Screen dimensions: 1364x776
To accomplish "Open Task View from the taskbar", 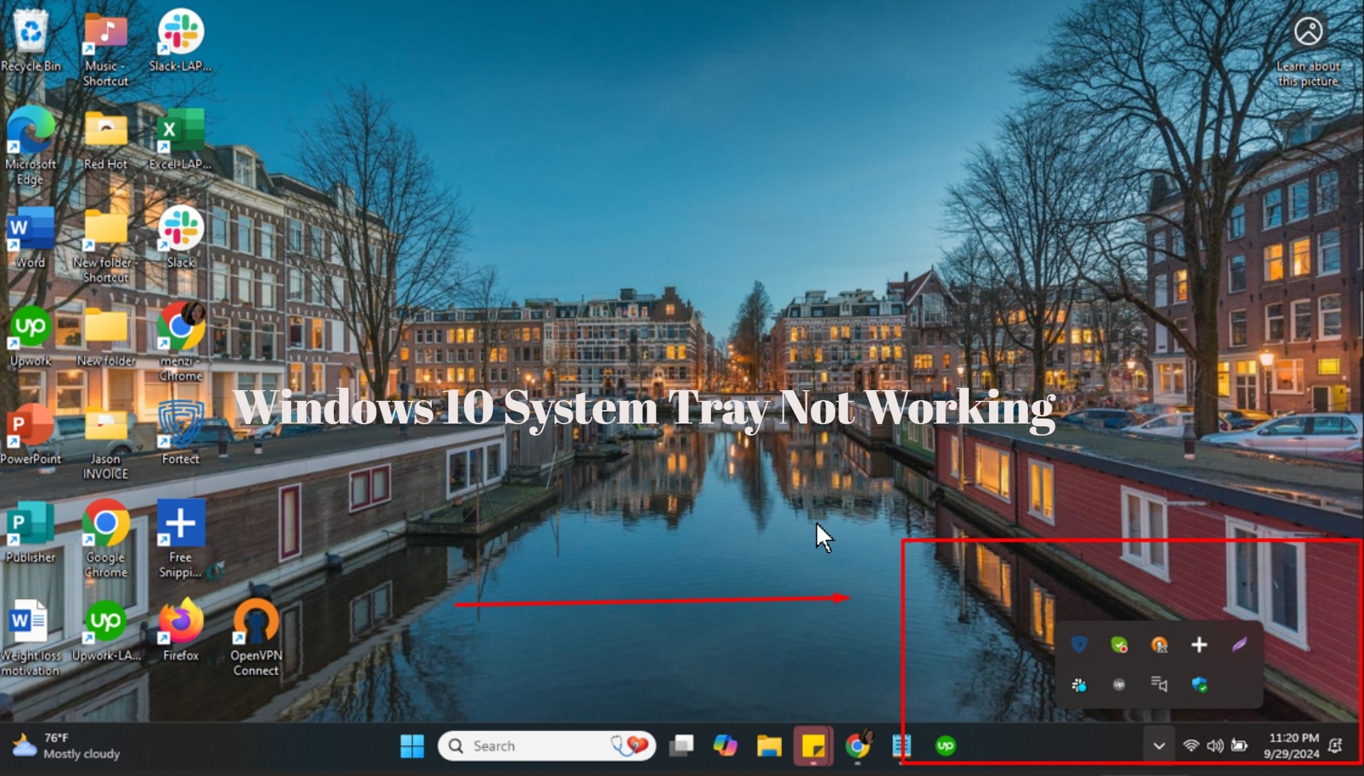I will click(683, 746).
